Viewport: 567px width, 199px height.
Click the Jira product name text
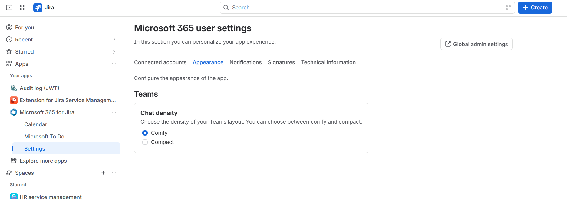coord(49,8)
